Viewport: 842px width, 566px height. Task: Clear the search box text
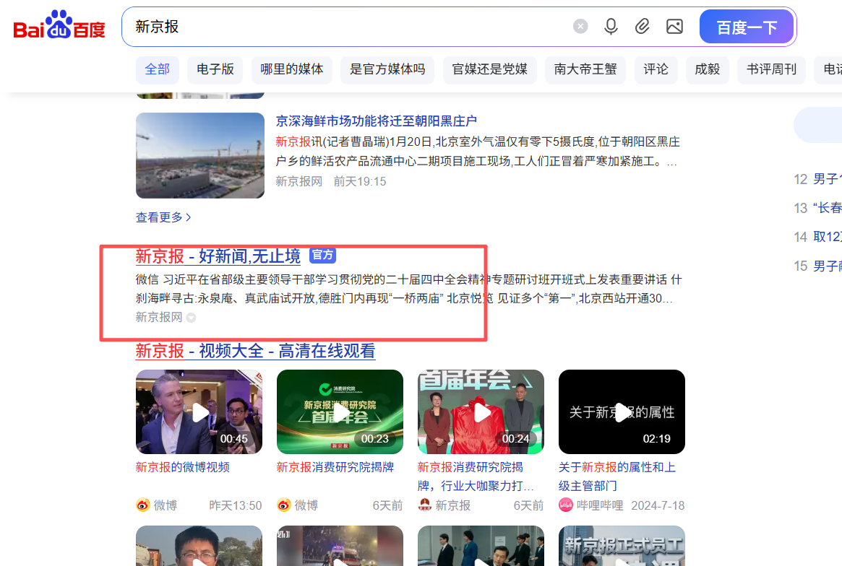click(x=580, y=27)
